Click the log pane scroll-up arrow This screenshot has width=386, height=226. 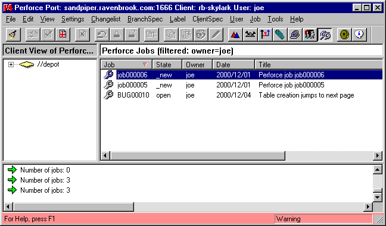pyautogui.click(x=378, y=169)
